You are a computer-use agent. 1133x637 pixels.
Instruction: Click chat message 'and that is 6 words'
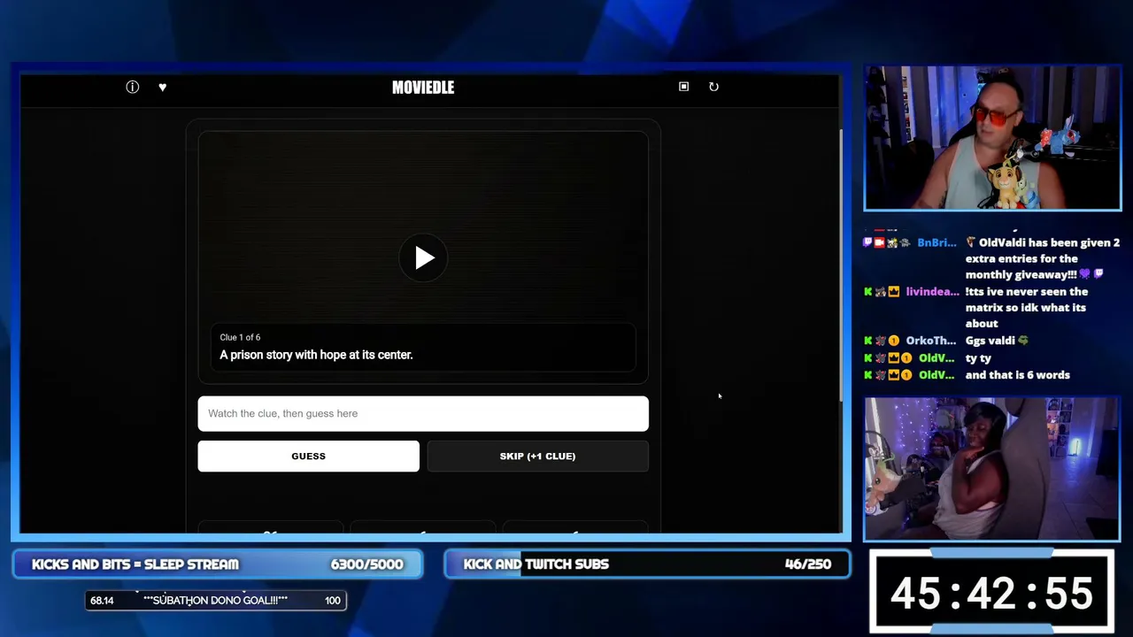pyautogui.click(x=1017, y=375)
